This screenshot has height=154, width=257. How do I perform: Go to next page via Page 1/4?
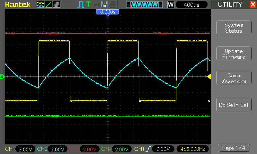point(234,148)
